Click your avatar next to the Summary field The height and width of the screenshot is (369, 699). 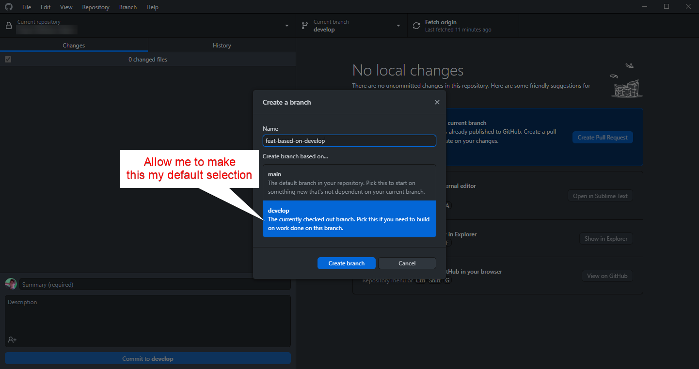[10, 283]
